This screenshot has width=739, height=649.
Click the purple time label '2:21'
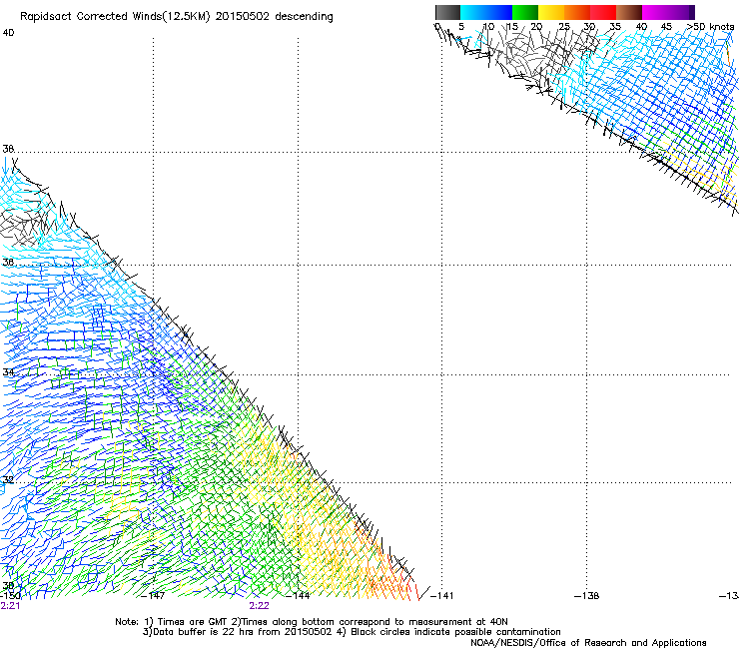pos(10,606)
